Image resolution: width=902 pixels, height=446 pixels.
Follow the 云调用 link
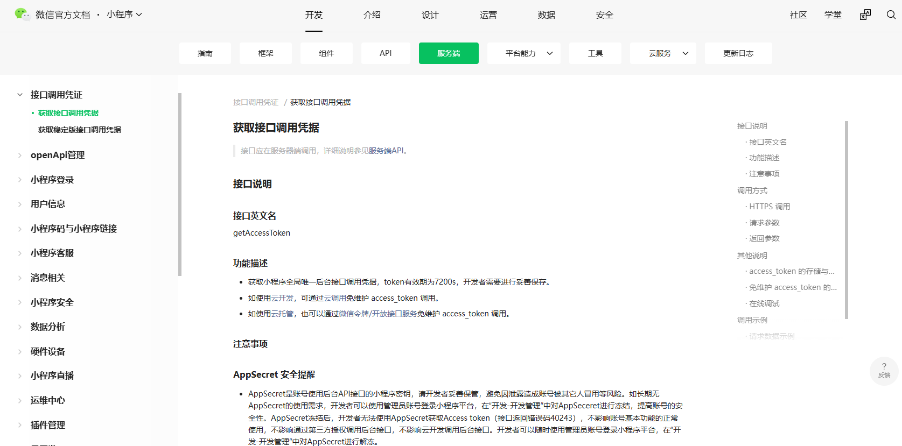click(335, 298)
